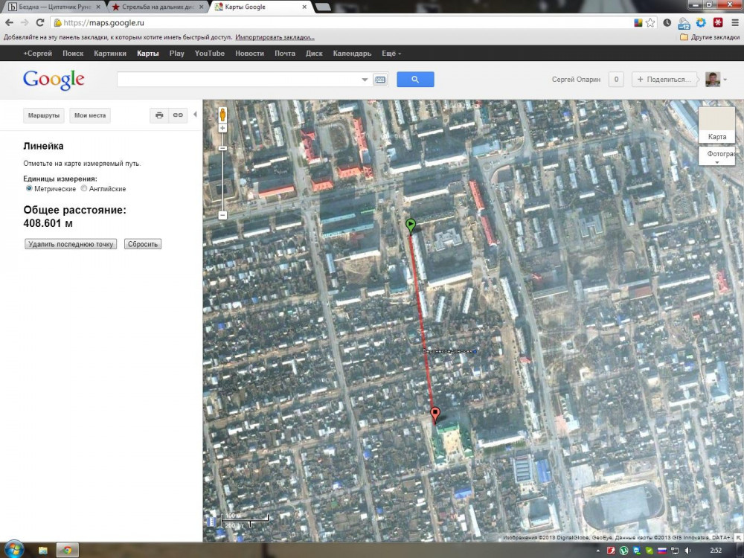Screen dimensions: 744x558
Task: Click the map zoom out minus button
Action: click(x=222, y=216)
